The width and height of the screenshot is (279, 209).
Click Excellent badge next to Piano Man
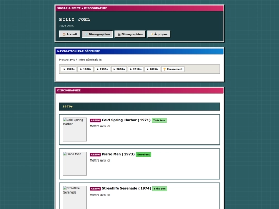(x=144, y=154)
